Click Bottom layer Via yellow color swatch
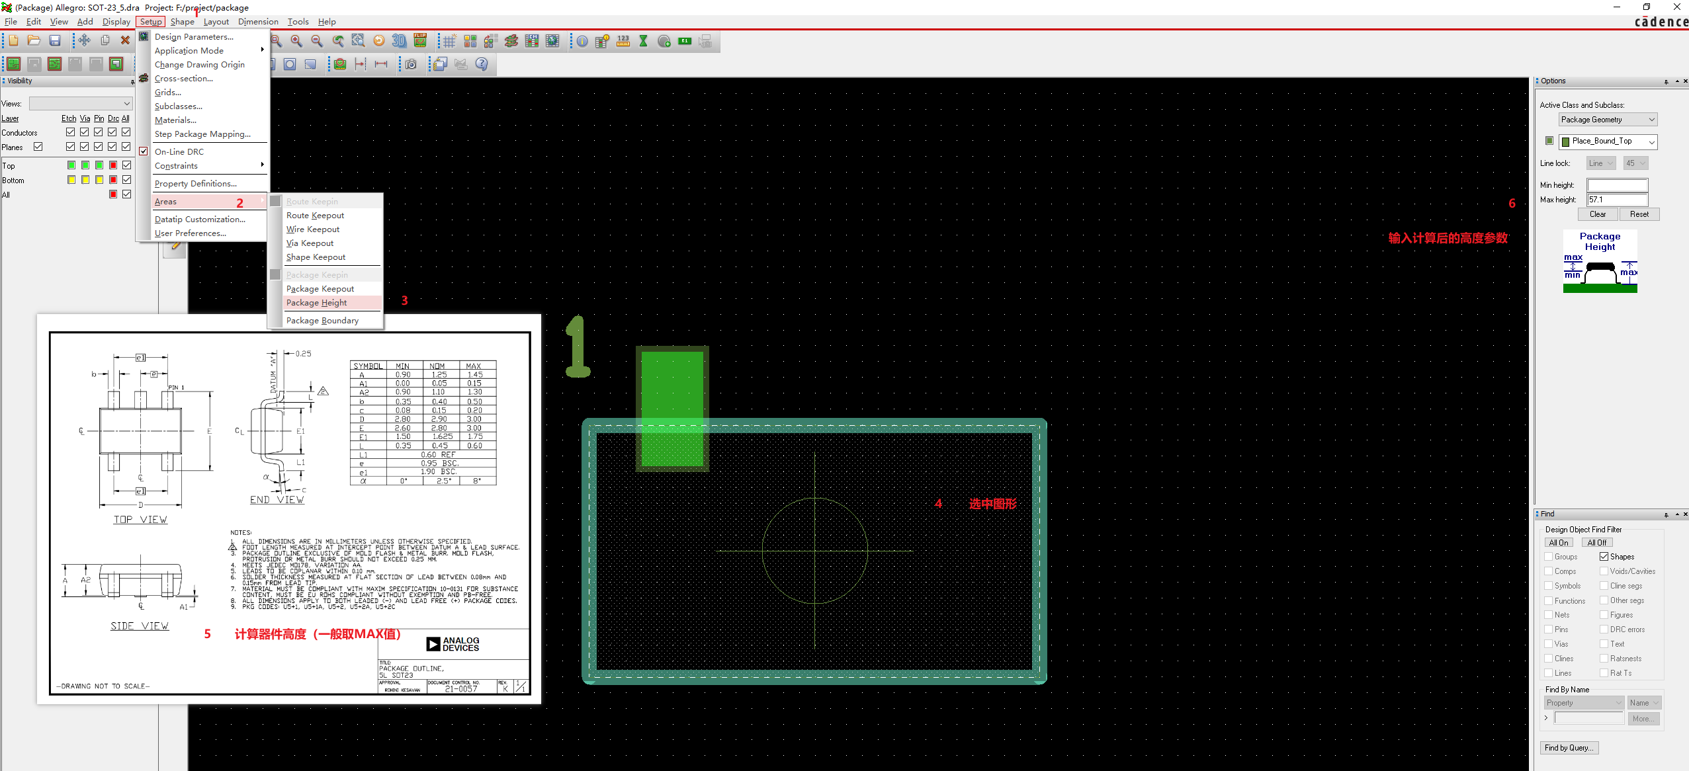 (x=85, y=180)
